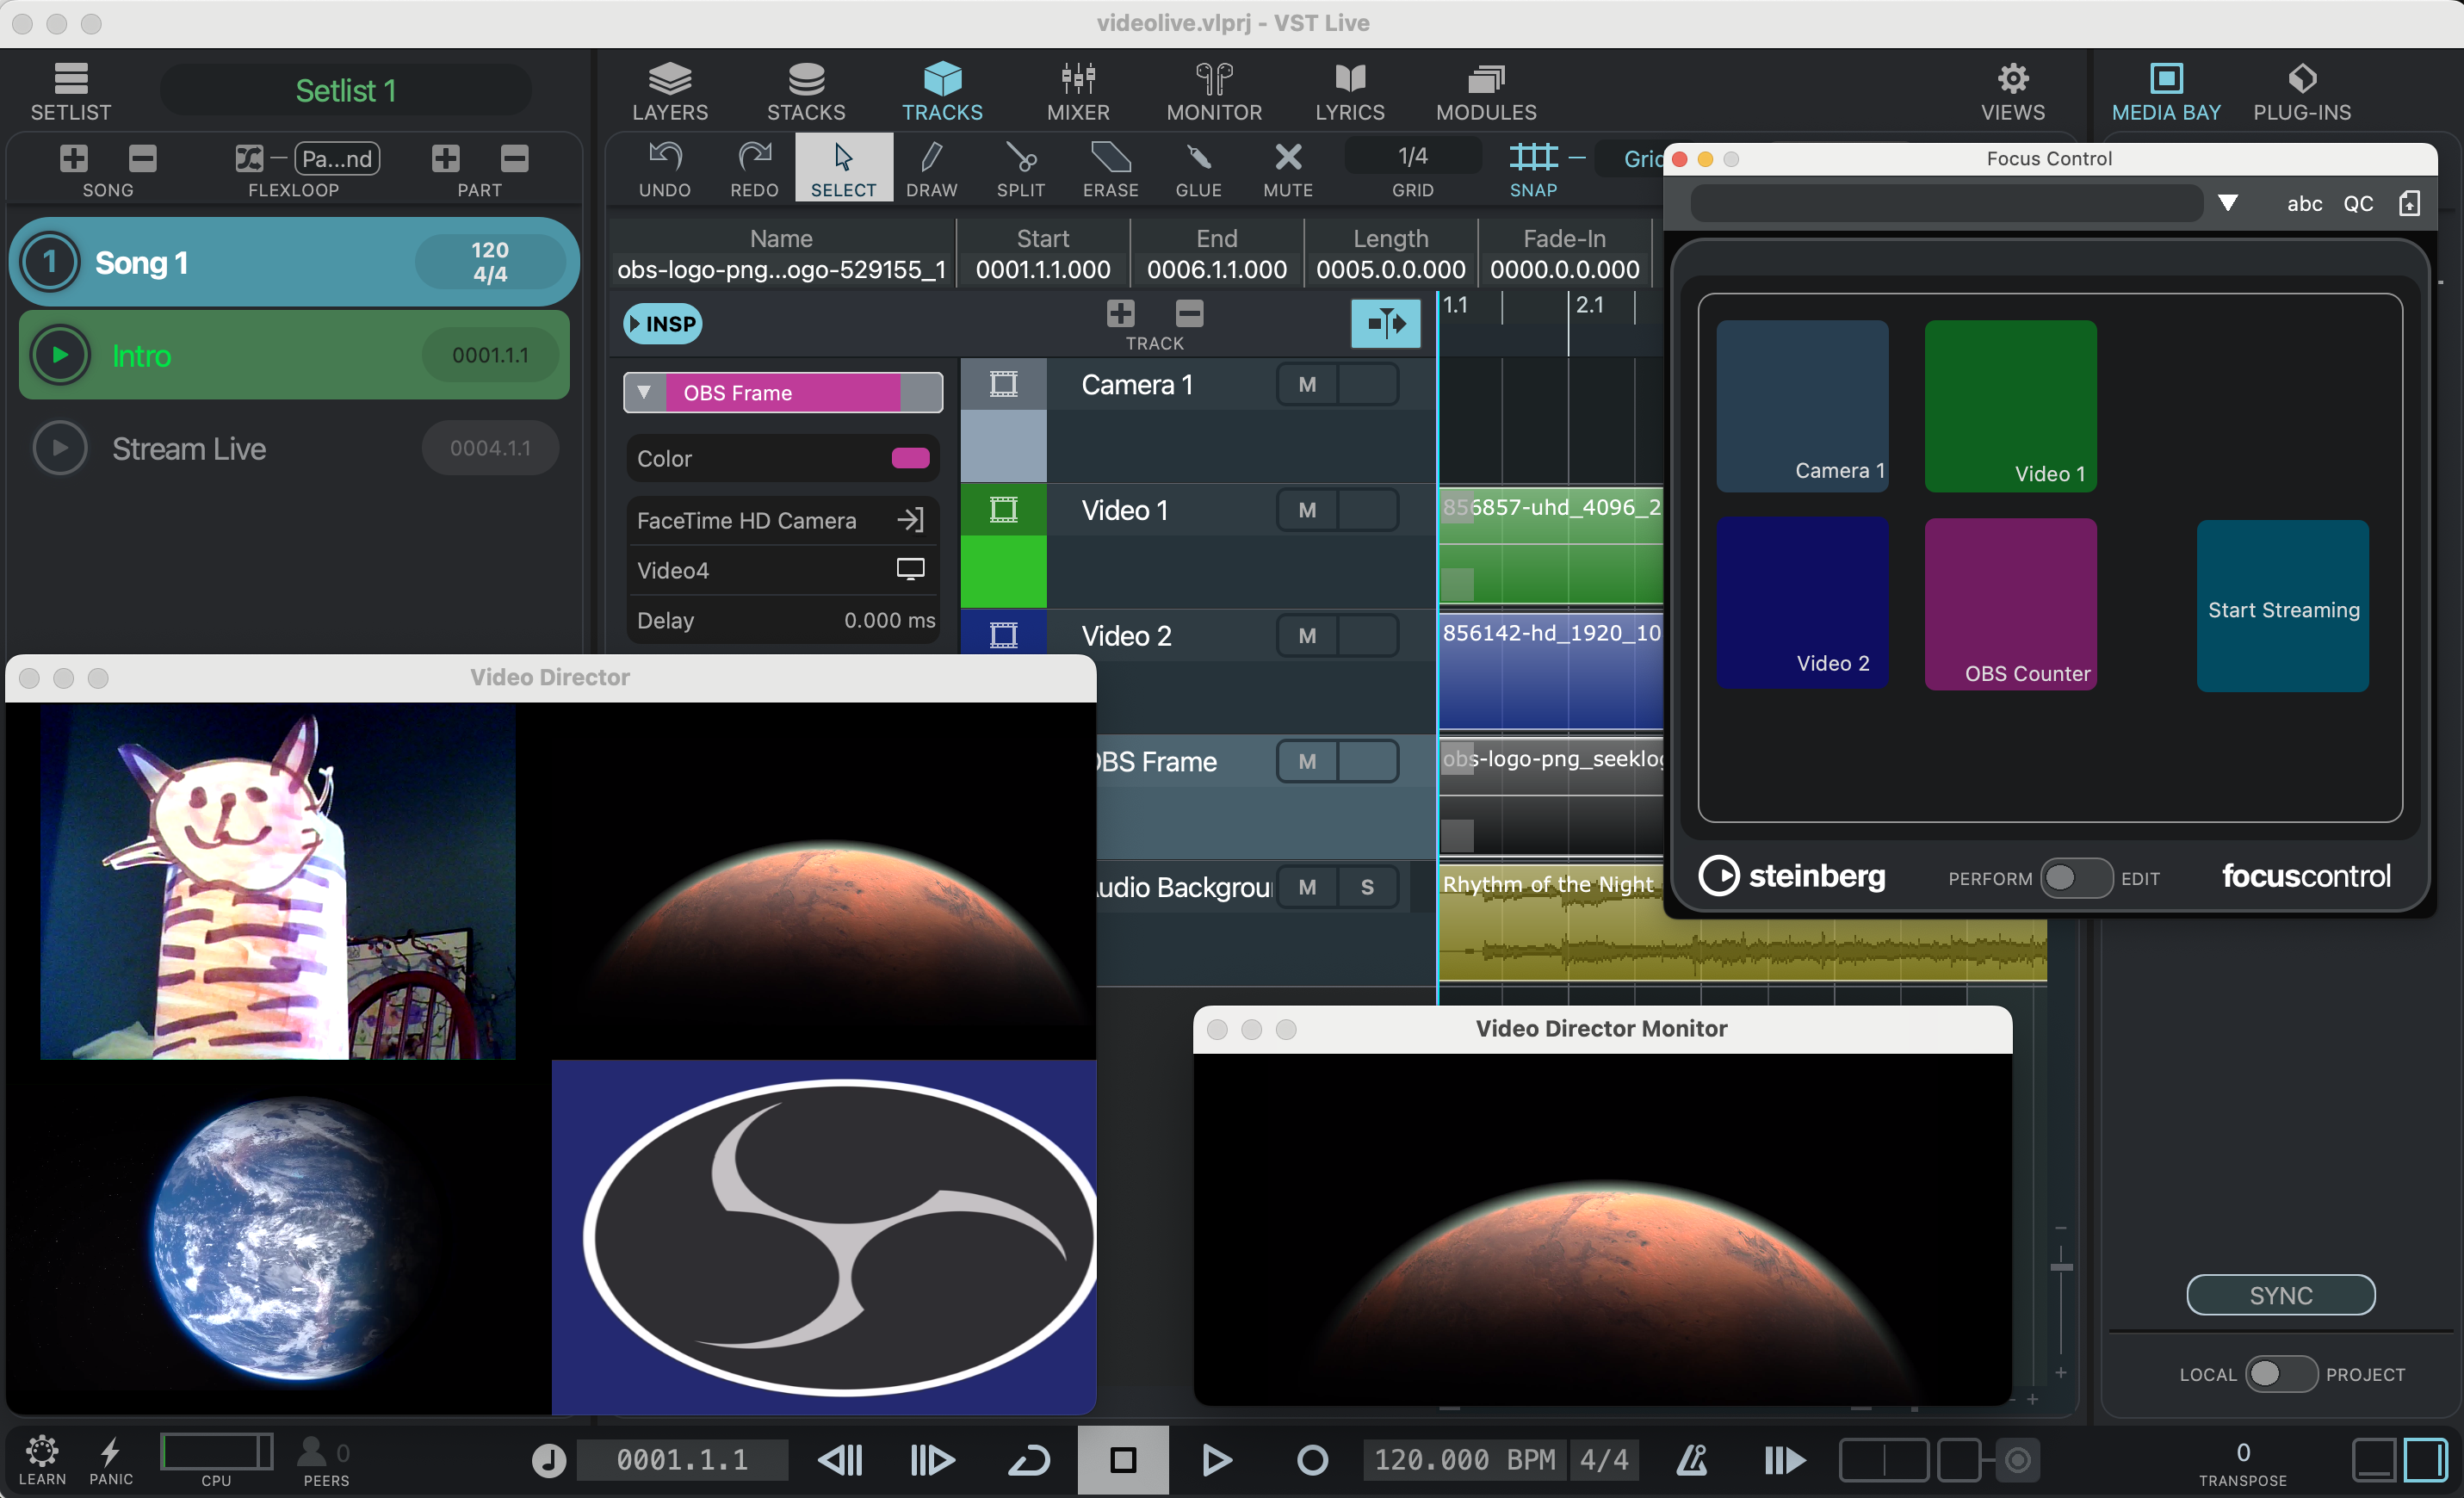Select the Song 1 setlist entry

tap(294, 262)
